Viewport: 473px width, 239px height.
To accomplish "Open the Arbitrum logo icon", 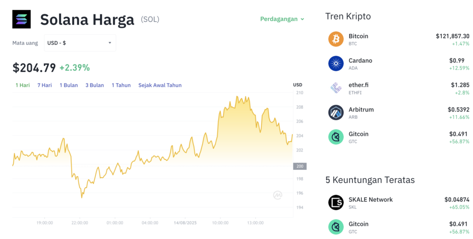I will (336, 112).
